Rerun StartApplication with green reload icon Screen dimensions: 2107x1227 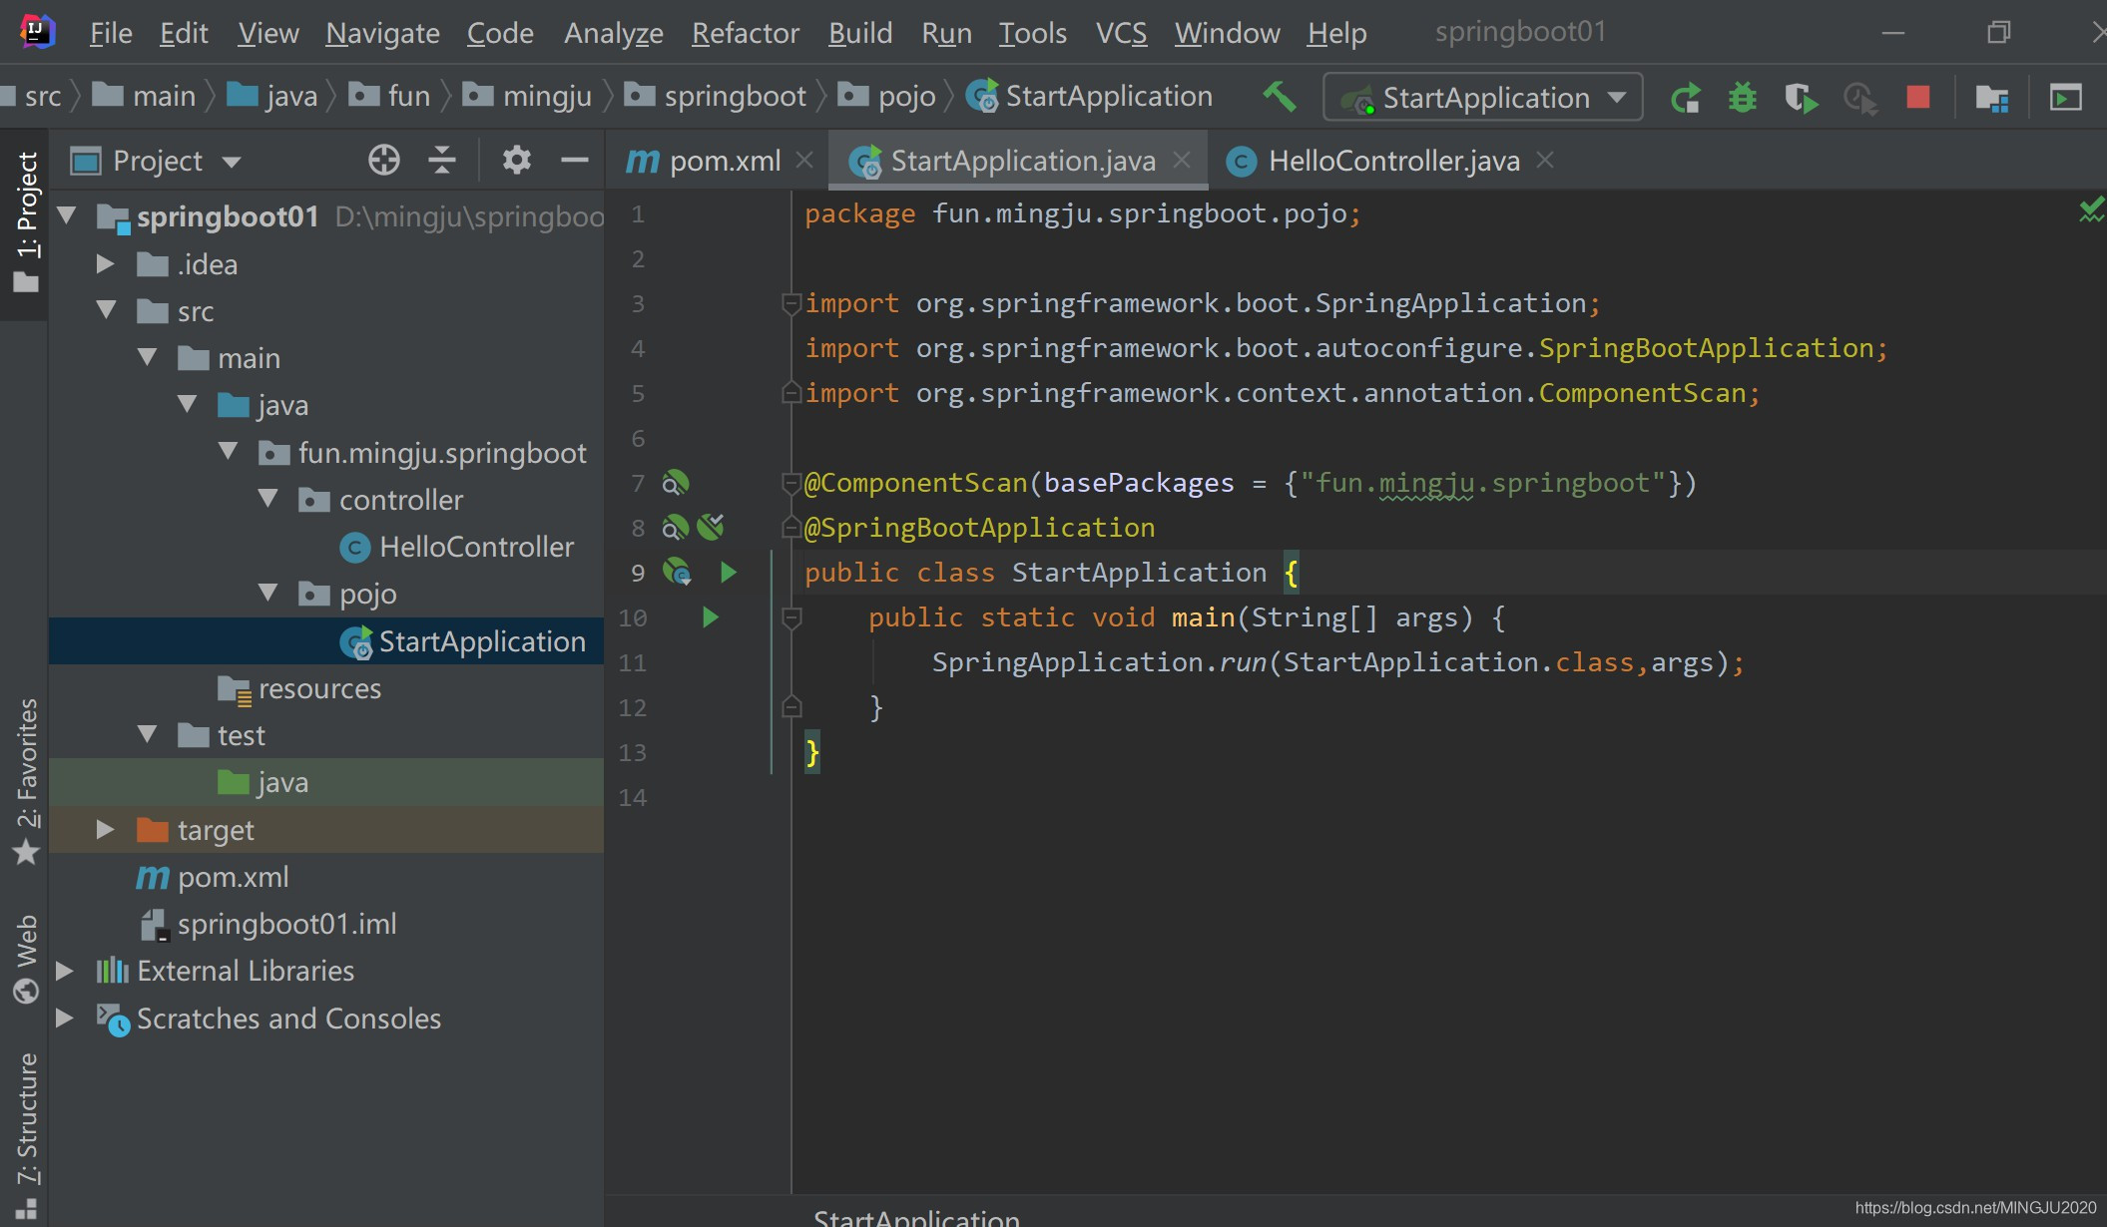1686,98
